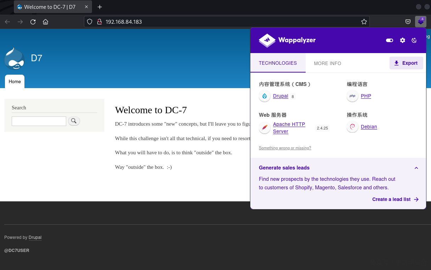Click the Welcome to DC-7 heading
Screen dimensions: 431x270
pyautogui.click(x=151, y=110)
